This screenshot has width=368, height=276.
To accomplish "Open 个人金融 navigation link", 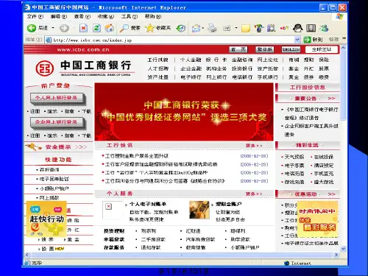I will 191,60.
